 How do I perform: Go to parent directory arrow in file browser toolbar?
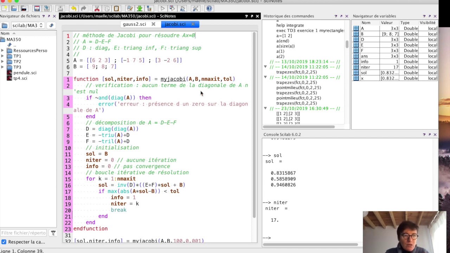pos(51,25)
